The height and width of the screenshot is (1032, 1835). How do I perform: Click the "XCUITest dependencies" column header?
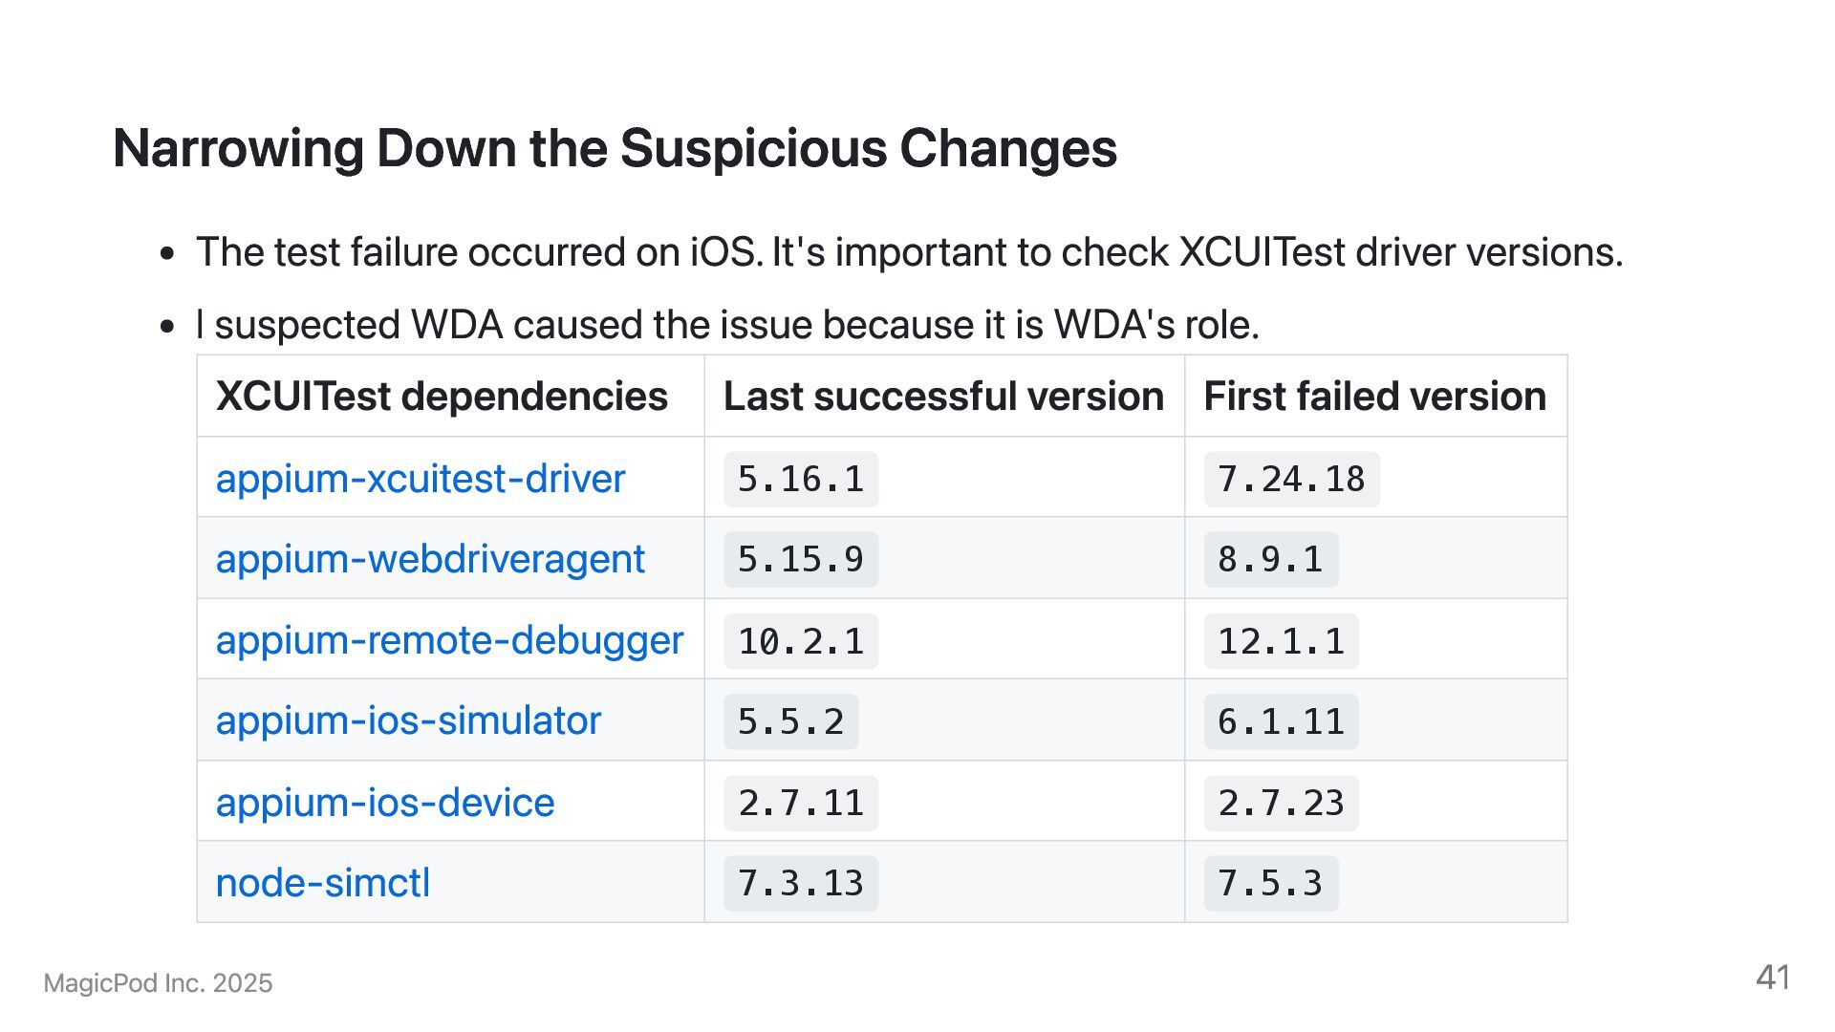tap(442, 397)
